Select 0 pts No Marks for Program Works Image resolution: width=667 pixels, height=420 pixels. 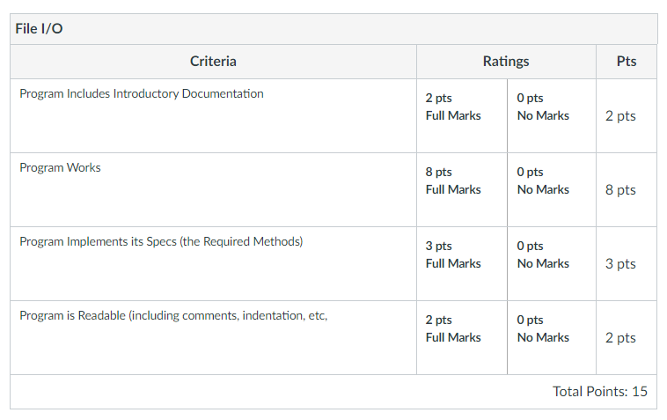click(552, 190)
